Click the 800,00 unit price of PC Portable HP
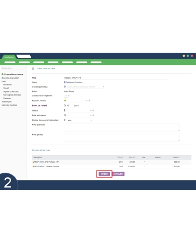The width and height of the screenshot is (196, 243). 132,162
